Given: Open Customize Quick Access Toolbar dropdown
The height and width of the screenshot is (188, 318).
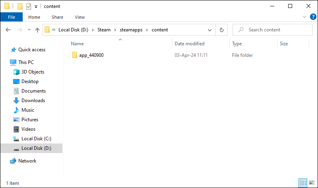Looking at the screenshot, I should point(36,6).
